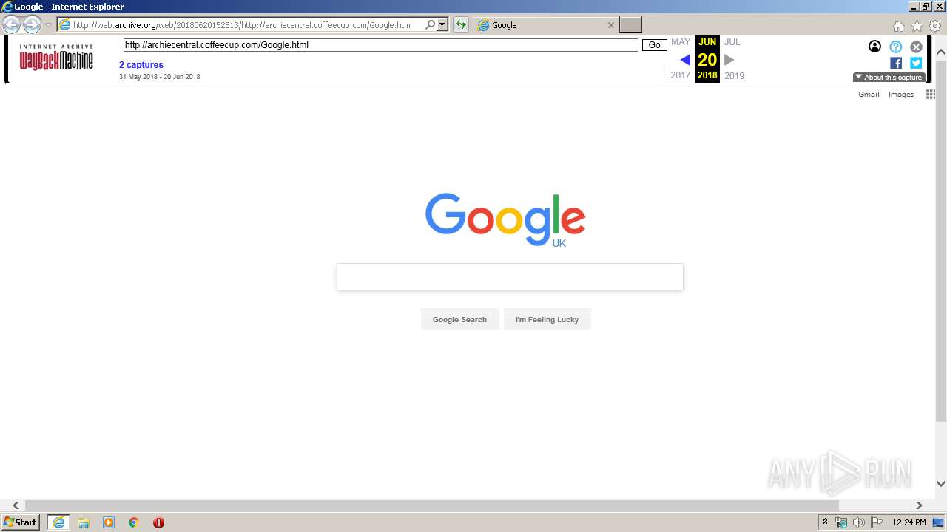The image size is (947, 532).
Task: Open the Google apps grid icon
Action: (931, 95)
